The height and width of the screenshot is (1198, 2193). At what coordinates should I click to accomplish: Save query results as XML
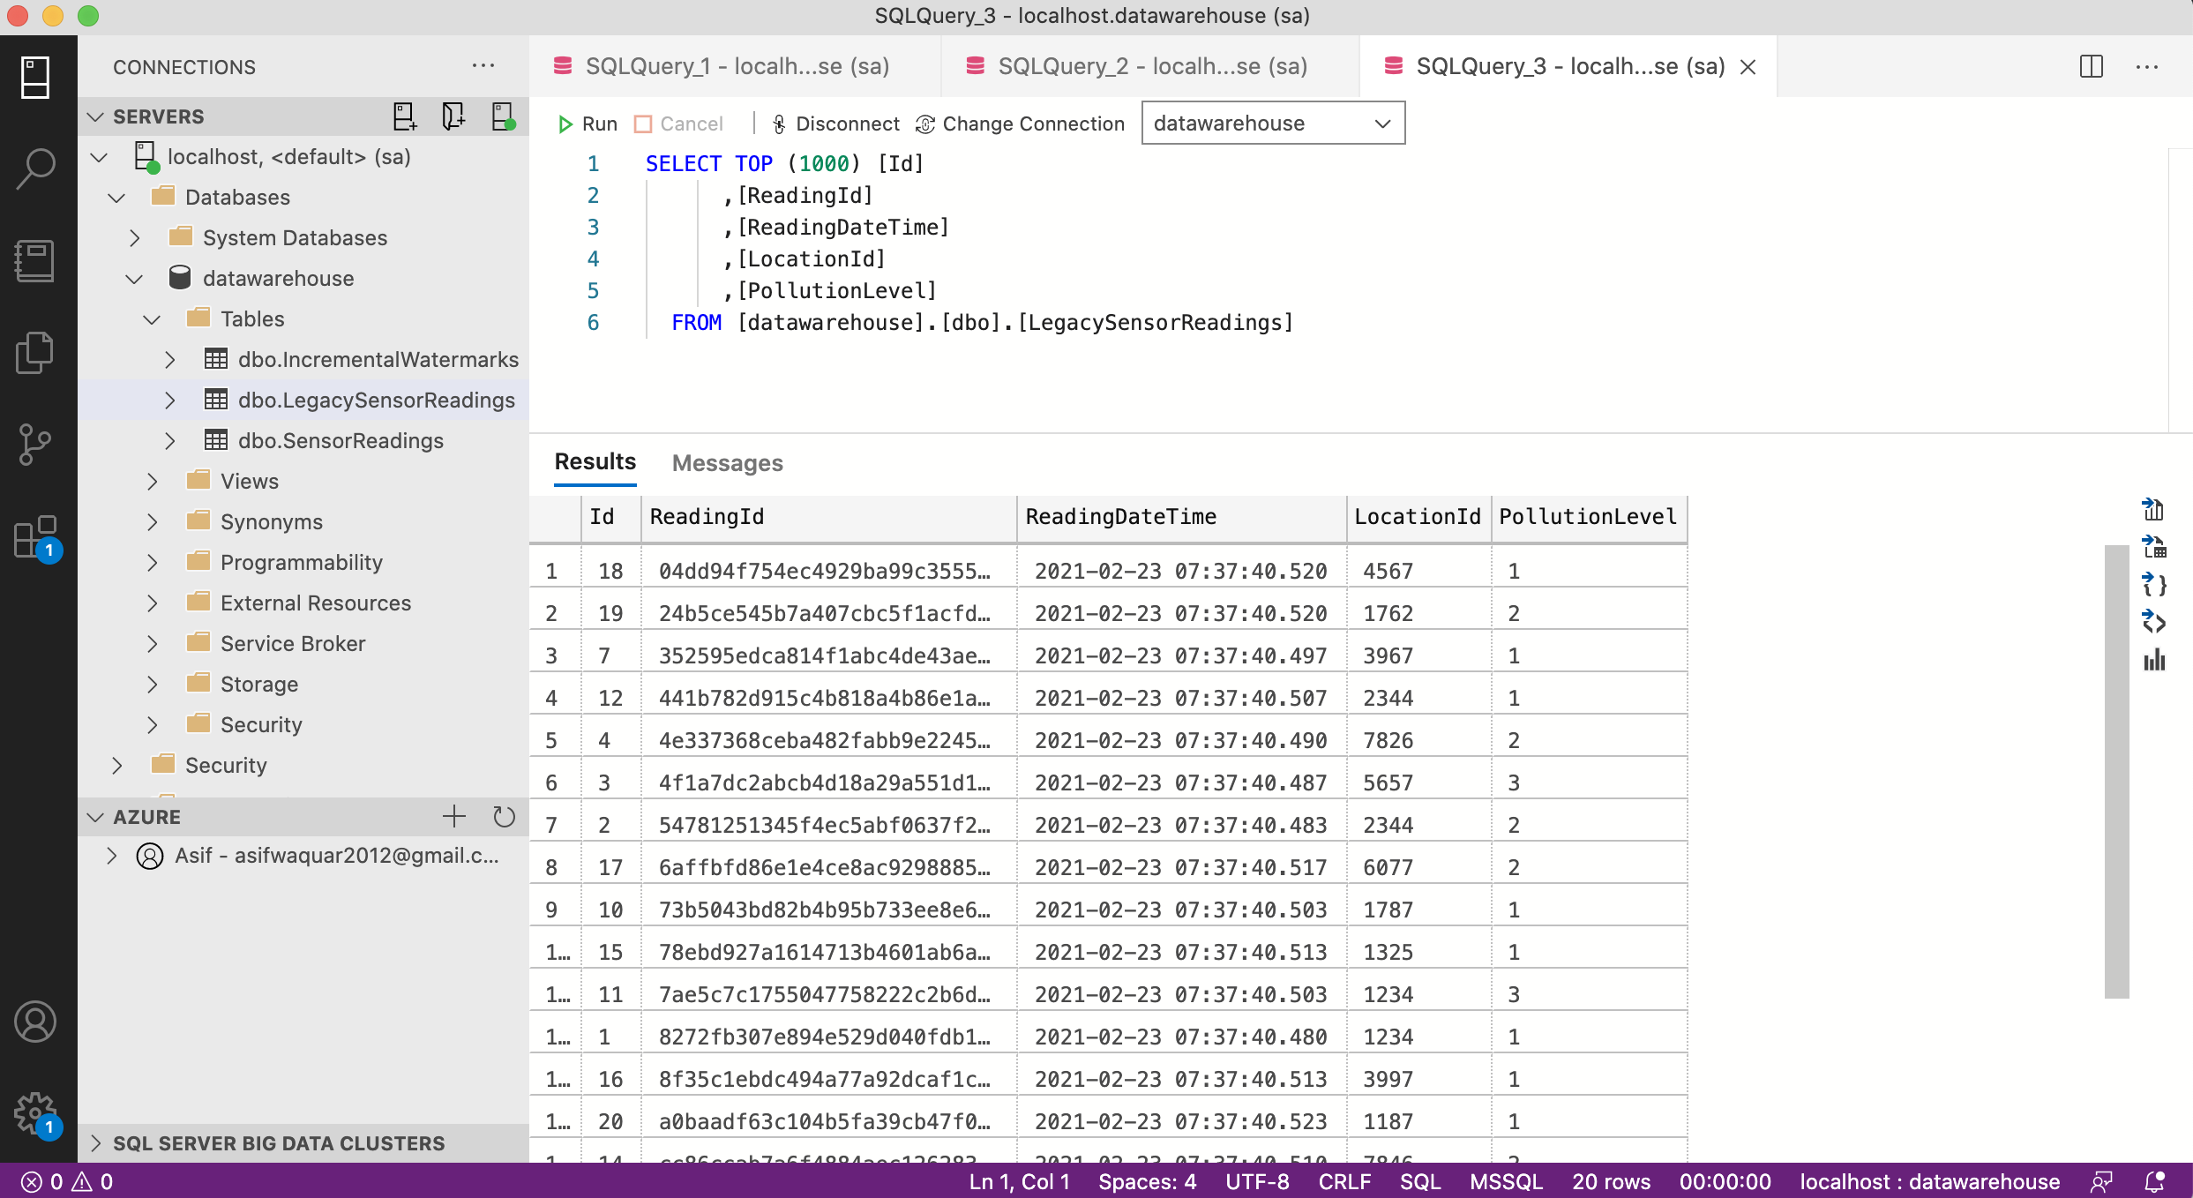[x=2154, y=622]
